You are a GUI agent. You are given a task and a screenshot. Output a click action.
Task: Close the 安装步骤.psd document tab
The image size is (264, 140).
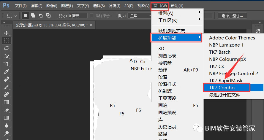coord(91,25)
